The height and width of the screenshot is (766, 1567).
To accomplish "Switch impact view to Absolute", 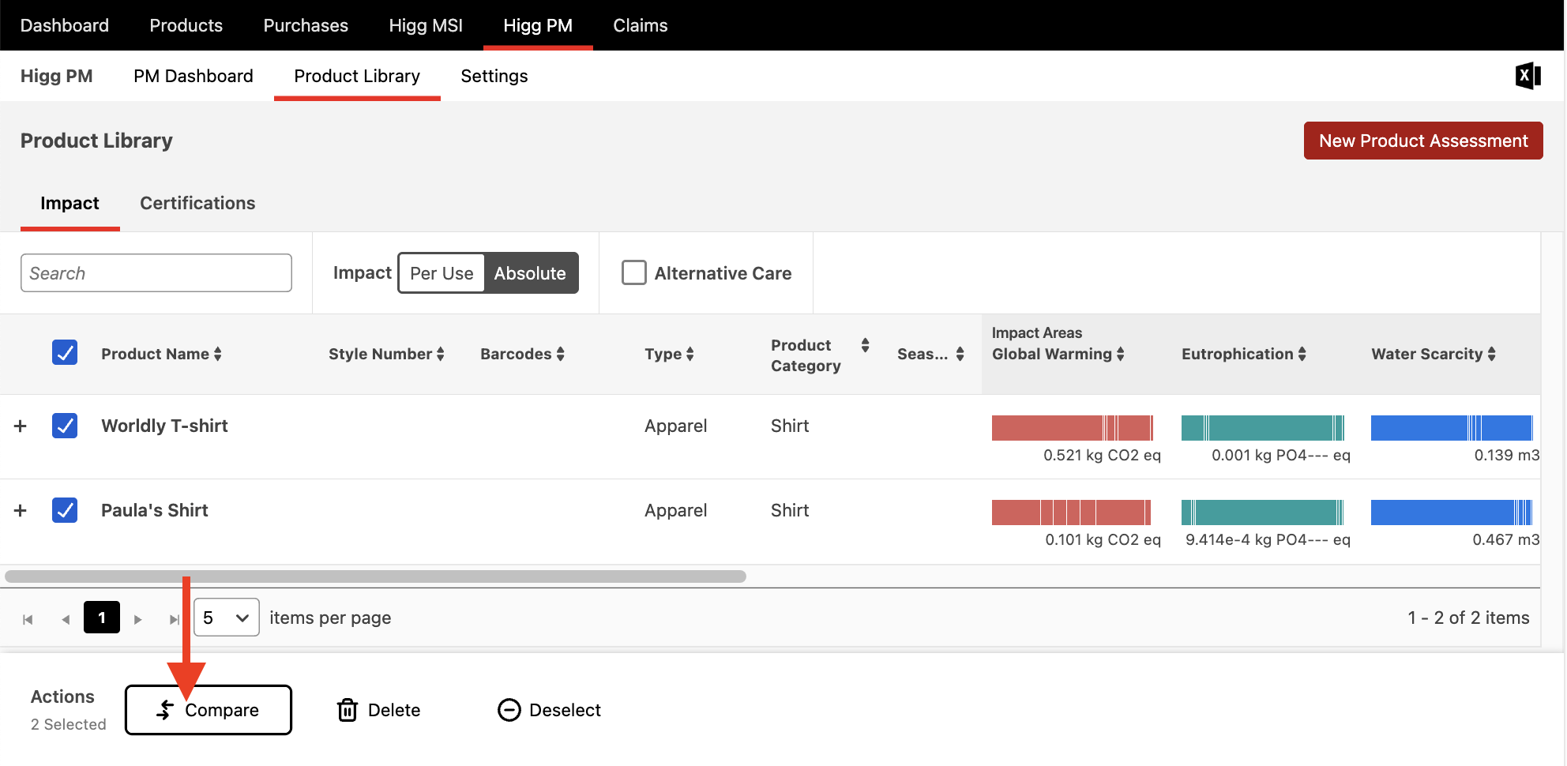I will click(530, 273).
